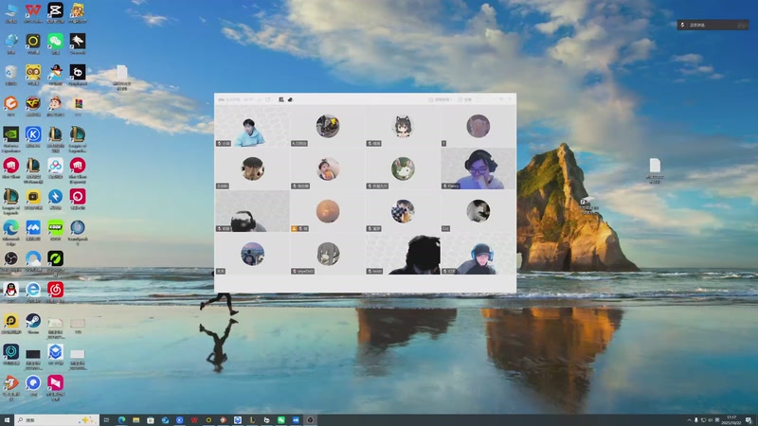Select the cat-ear anime avatar participant tile
The width and height of the screenshot is (758, 426).
click(x=403, y=126)
